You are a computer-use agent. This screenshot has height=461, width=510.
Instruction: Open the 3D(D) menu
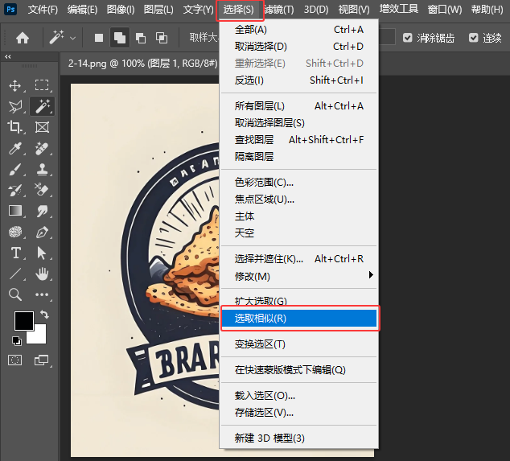316,10
